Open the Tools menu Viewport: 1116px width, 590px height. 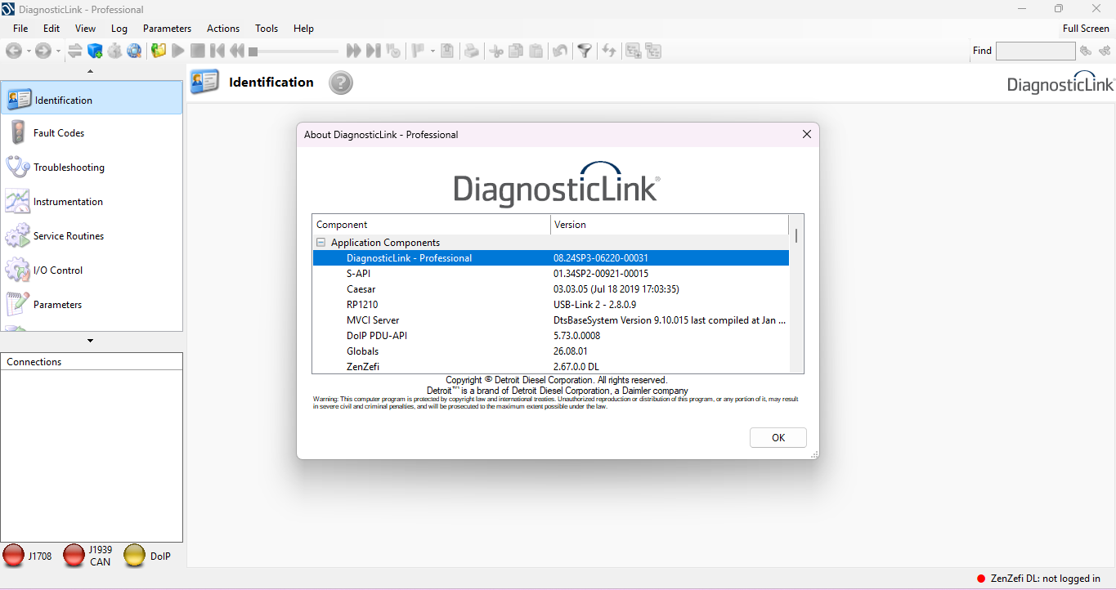pos(267,29)
